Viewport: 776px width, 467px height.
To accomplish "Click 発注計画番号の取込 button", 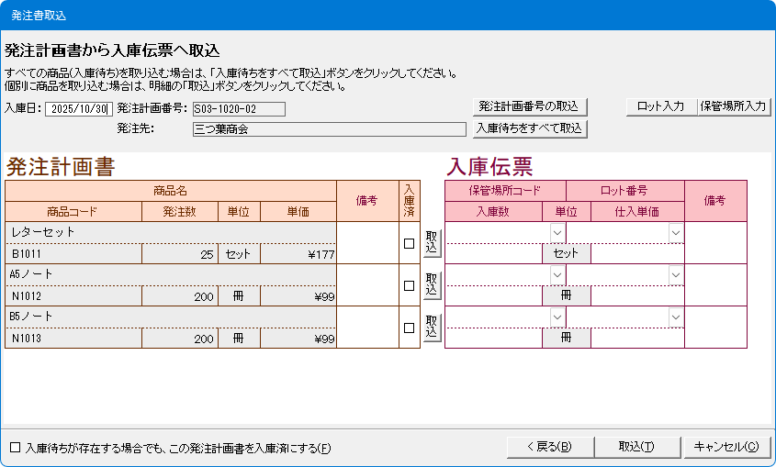I will click(529, 106).
